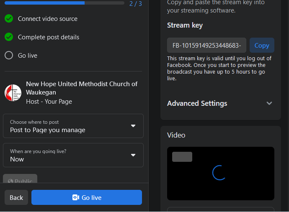This screenshot has width=289, height=212.
Task: Open the Choose where to post dropdown
Action: point(73,126)
